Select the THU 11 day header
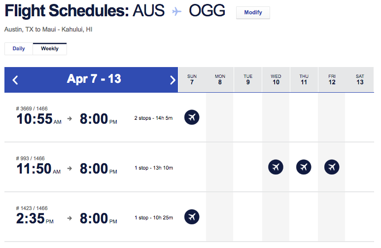This screenshot has width=381, height=248. tap(304, 79)
